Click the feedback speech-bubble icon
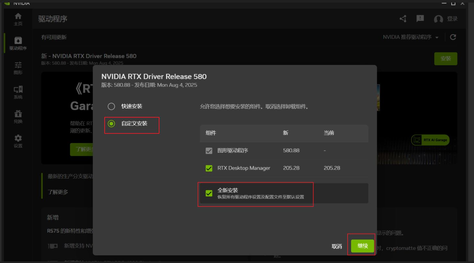 click(x=420, y=19)
